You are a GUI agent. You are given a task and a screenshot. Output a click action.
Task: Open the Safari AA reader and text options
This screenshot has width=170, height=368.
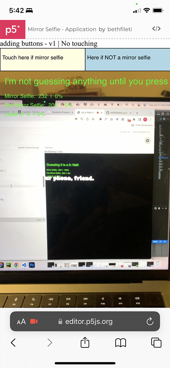(x=21, y=322)
